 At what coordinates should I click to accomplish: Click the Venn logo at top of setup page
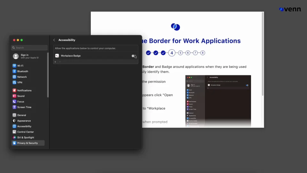pos(176,27)
